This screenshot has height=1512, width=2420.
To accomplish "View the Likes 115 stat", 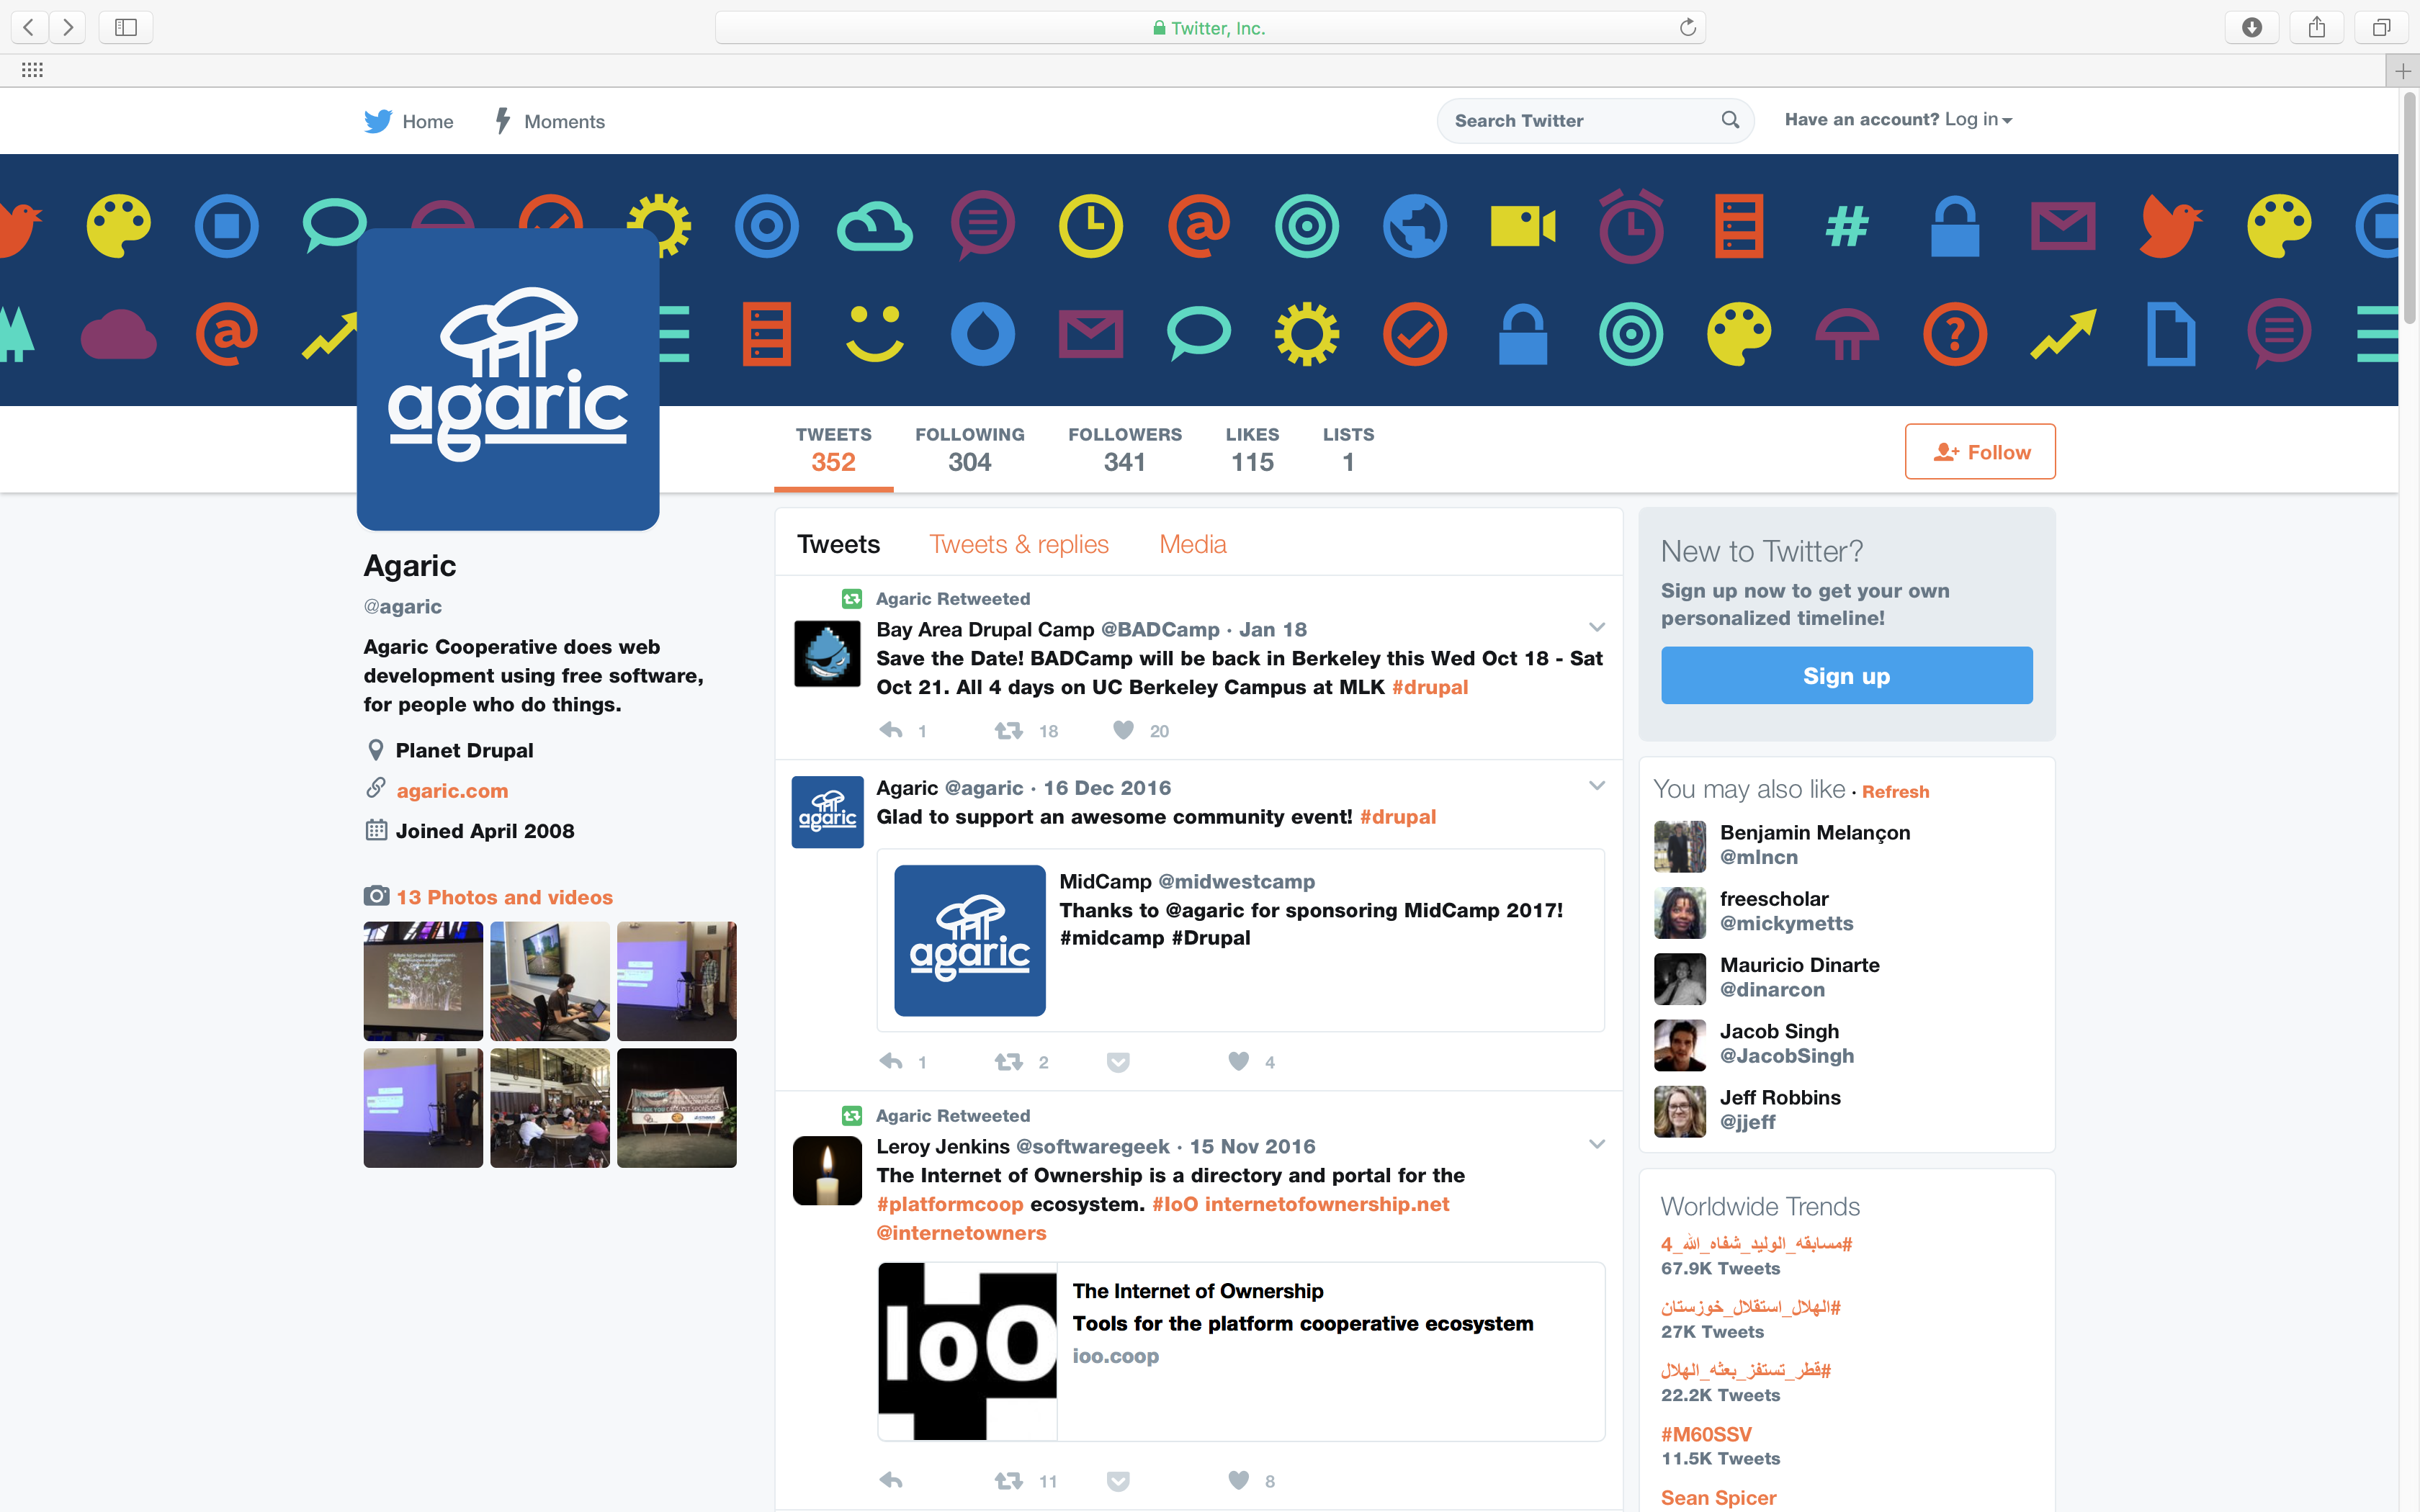I will [x=1252, y=449].
